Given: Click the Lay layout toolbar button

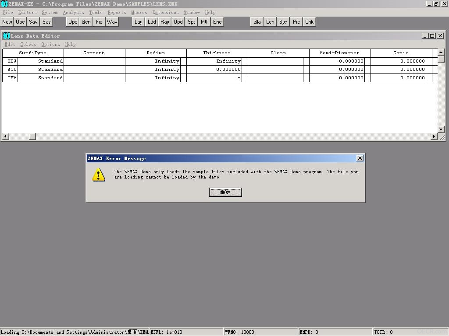Looking at the screenshot, I should [x=138, y=22].
